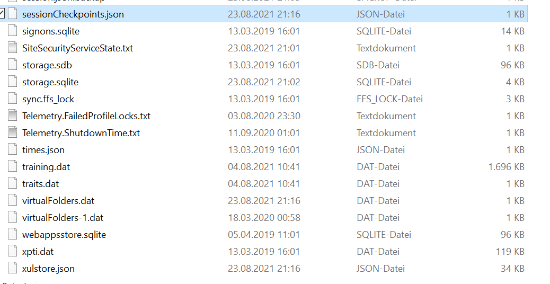
Task: Uncheck the sessionCheckpoints.json selection checkbox
Action: 2,14
